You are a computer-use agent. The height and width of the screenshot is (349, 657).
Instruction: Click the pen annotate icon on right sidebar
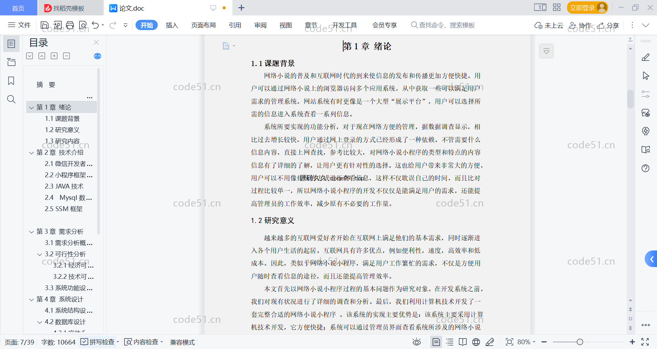[645, 57]
